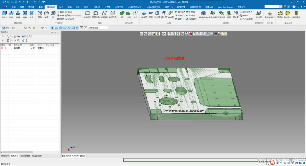Select the 线性阵列 linear pattern tool
Image resolution: width=306 pixels, height=166 pixels.
click(x=88, y=13)
